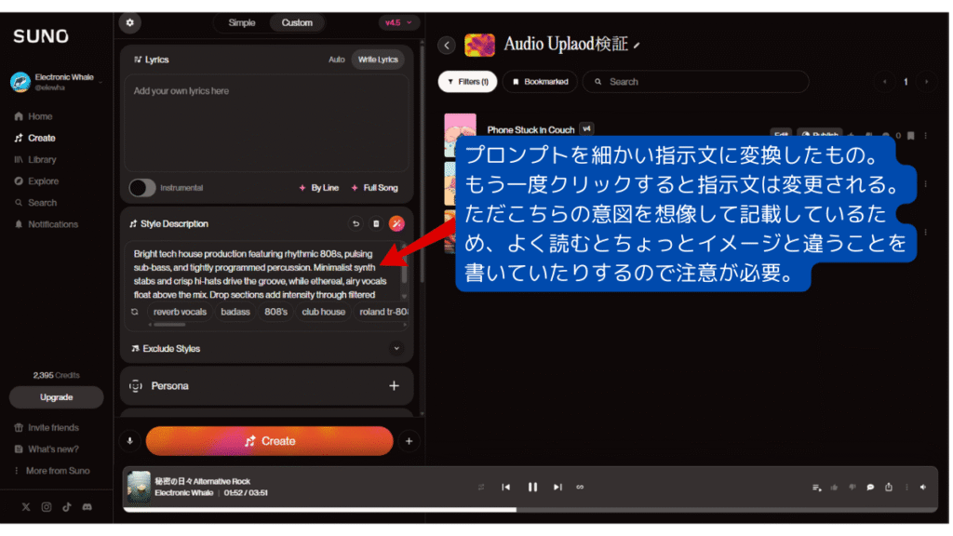
Task: Open Explore in the sidebar
Action: pyautogui.click(x=36, y=181)
